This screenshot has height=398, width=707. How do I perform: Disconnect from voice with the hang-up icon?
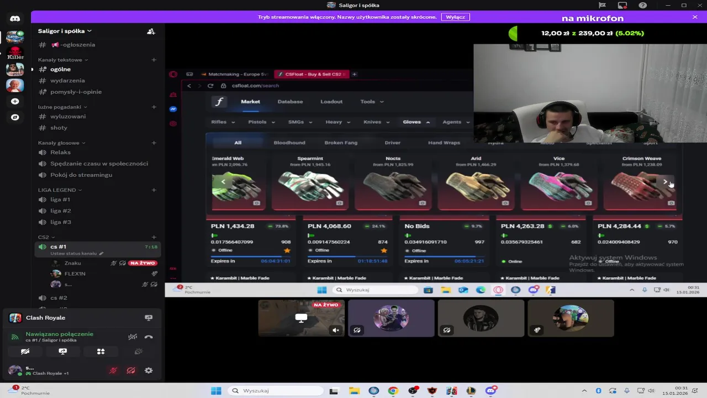[149, 337]
